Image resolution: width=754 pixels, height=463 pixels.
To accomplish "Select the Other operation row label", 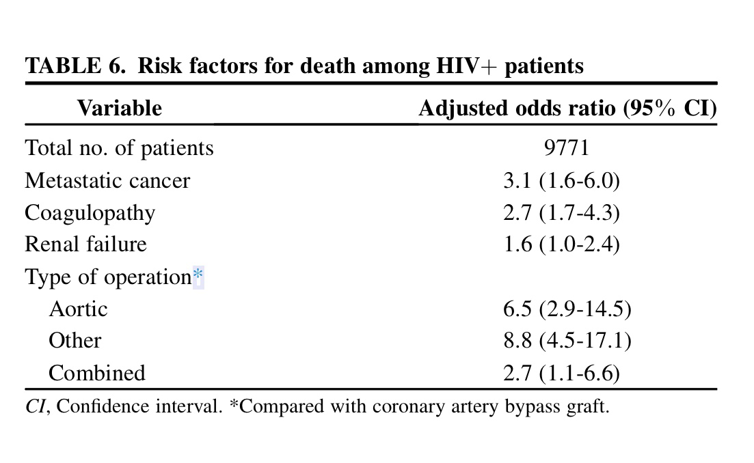I will tap(75, 341).
